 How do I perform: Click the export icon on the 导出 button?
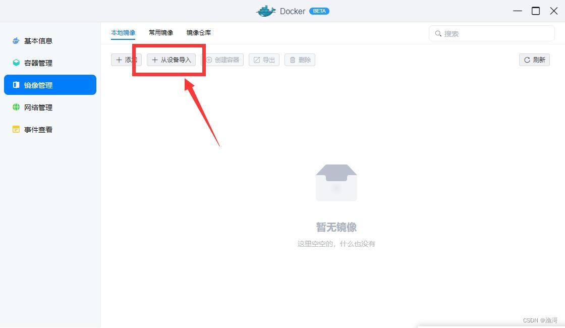click(257, 60)
